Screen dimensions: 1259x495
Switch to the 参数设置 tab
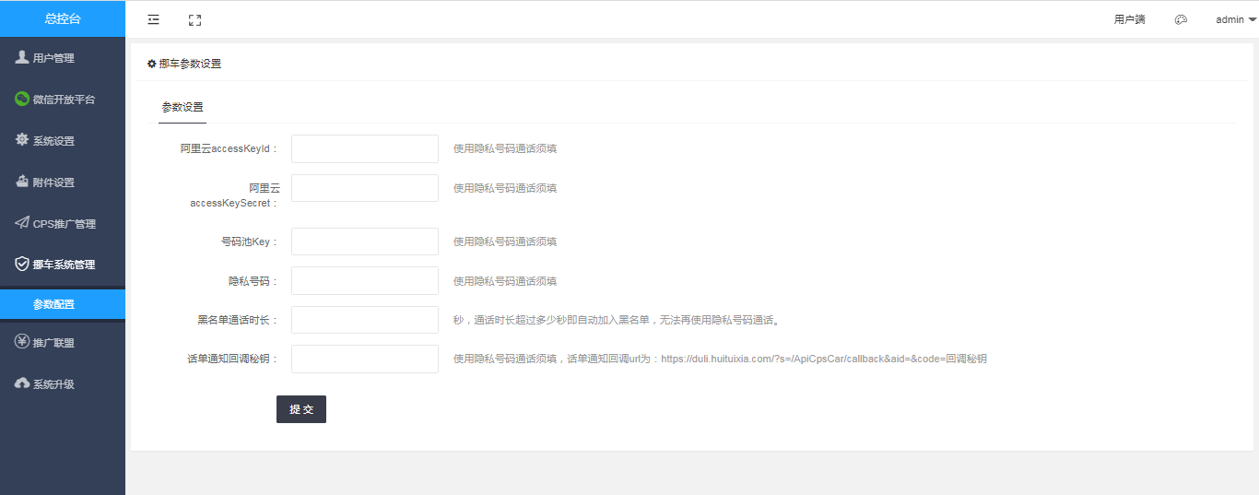tap(182, 107)
